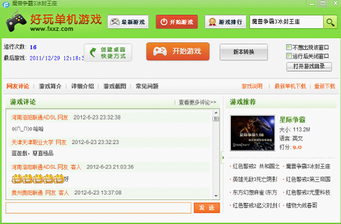
Task: Click comment list scroll down arrow
Action: (216, 196)
